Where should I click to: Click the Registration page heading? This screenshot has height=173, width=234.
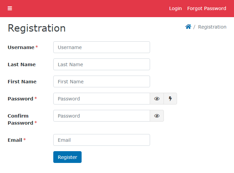pyautogui.click(x=37, y=28)
